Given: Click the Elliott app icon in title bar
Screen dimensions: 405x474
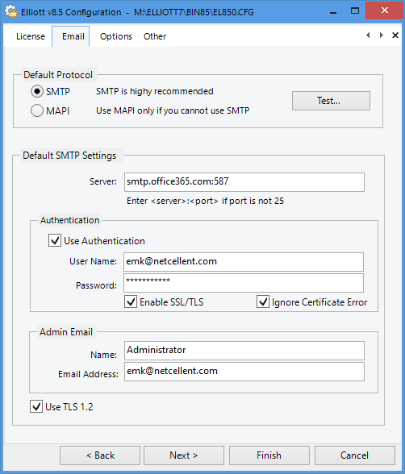Looking at the screenshot, I should [10, 11].
